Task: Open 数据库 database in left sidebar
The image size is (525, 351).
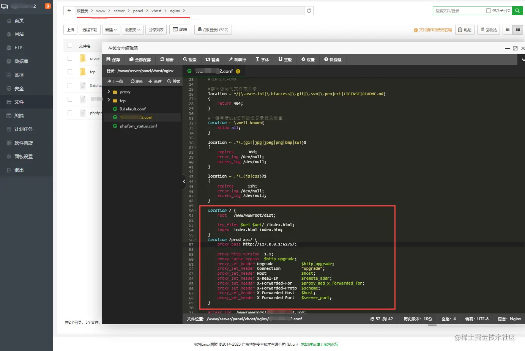Action: click(26, 61)
